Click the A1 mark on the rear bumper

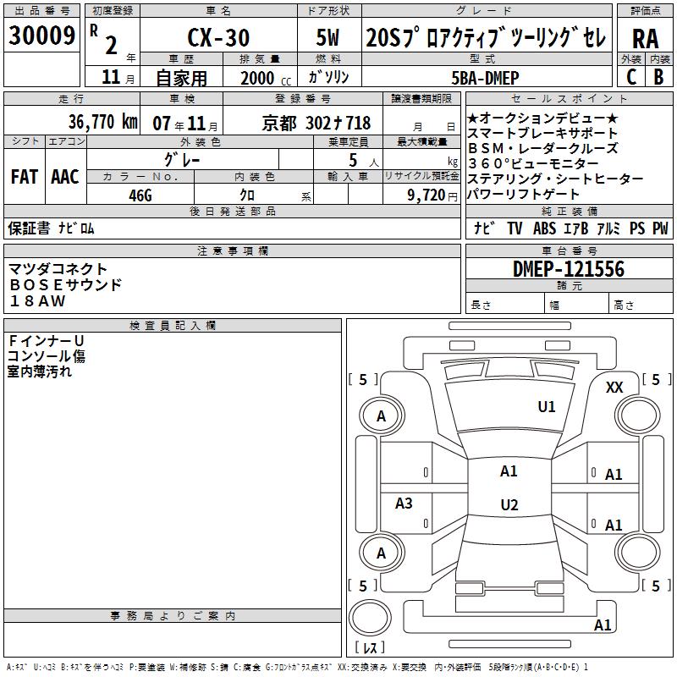[603, 625]
